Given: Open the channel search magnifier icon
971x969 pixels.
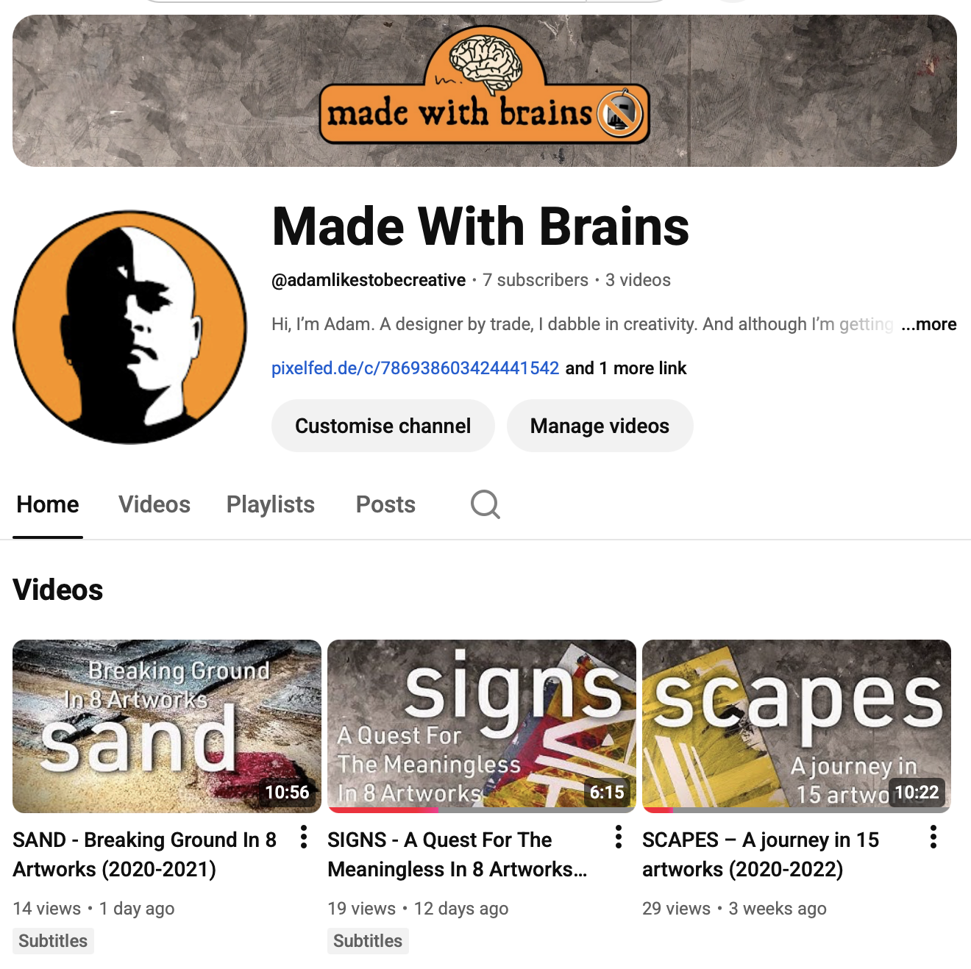Looking at the screenshot, I should [x=485, y=504].
